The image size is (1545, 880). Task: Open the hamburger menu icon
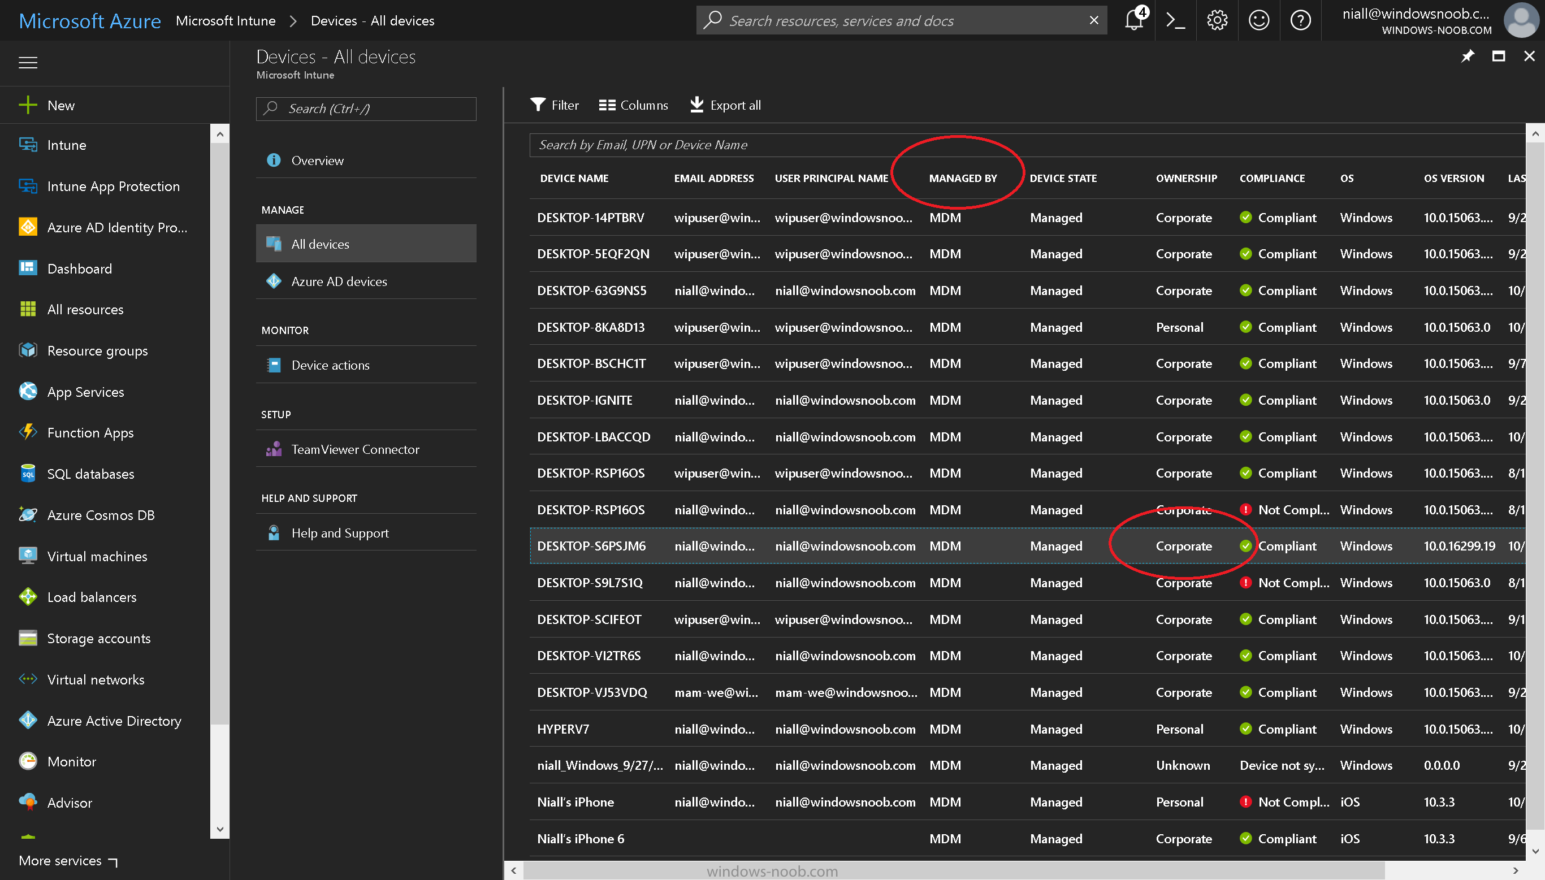point(28,62)
